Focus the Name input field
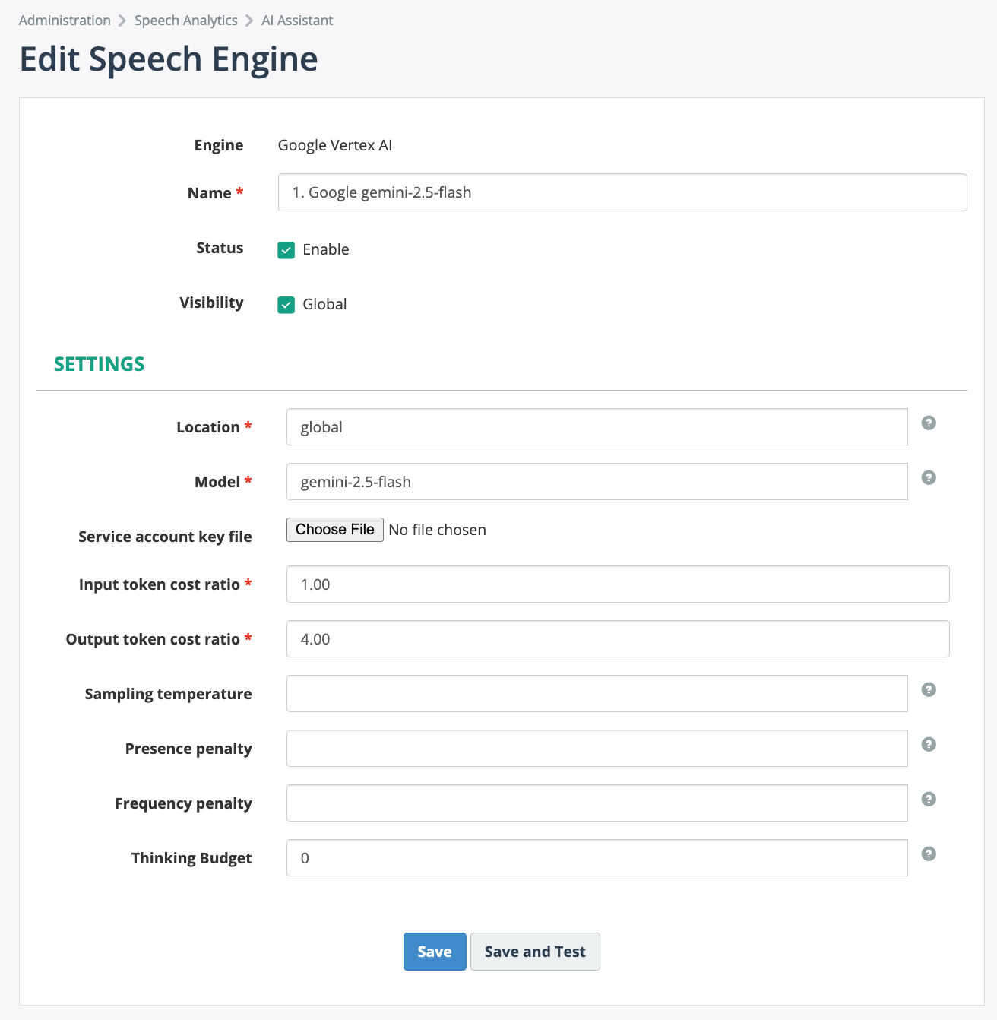Viewport: 997px width, 1020px height. (622, 192)
